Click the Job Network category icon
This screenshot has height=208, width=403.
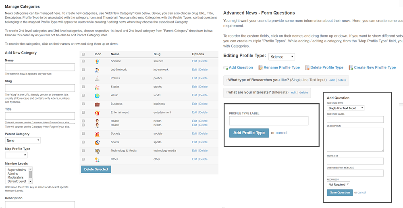click(x=97, y=70)
